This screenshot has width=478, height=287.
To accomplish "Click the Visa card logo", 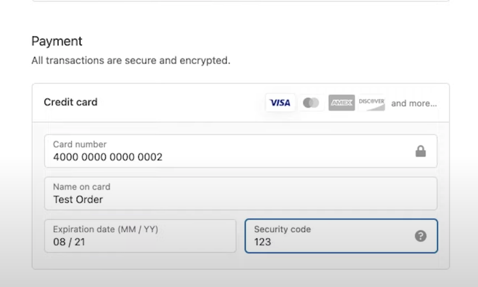I will point(280,103).
